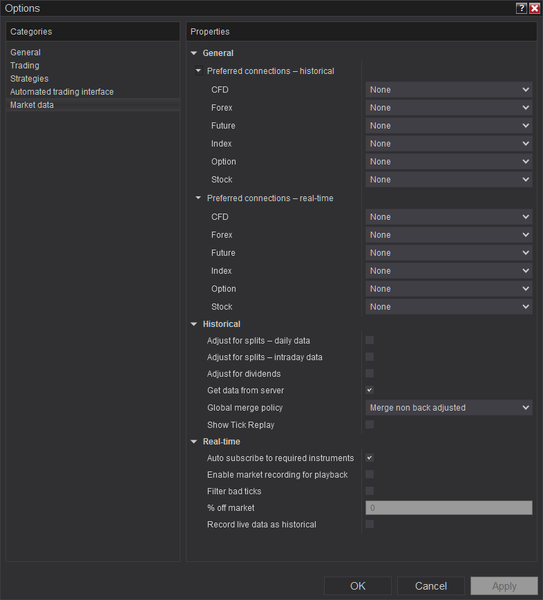Collapse Preferred connections – real-time group
This screenshot has width=543, height=600.
199,198
